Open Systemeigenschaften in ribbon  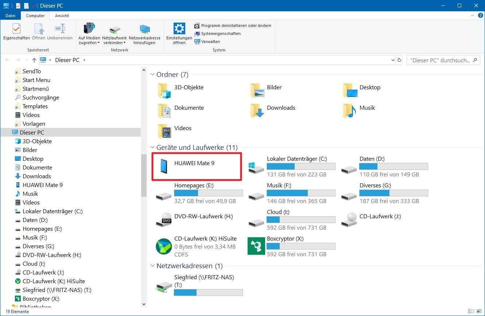click(217, 34)
